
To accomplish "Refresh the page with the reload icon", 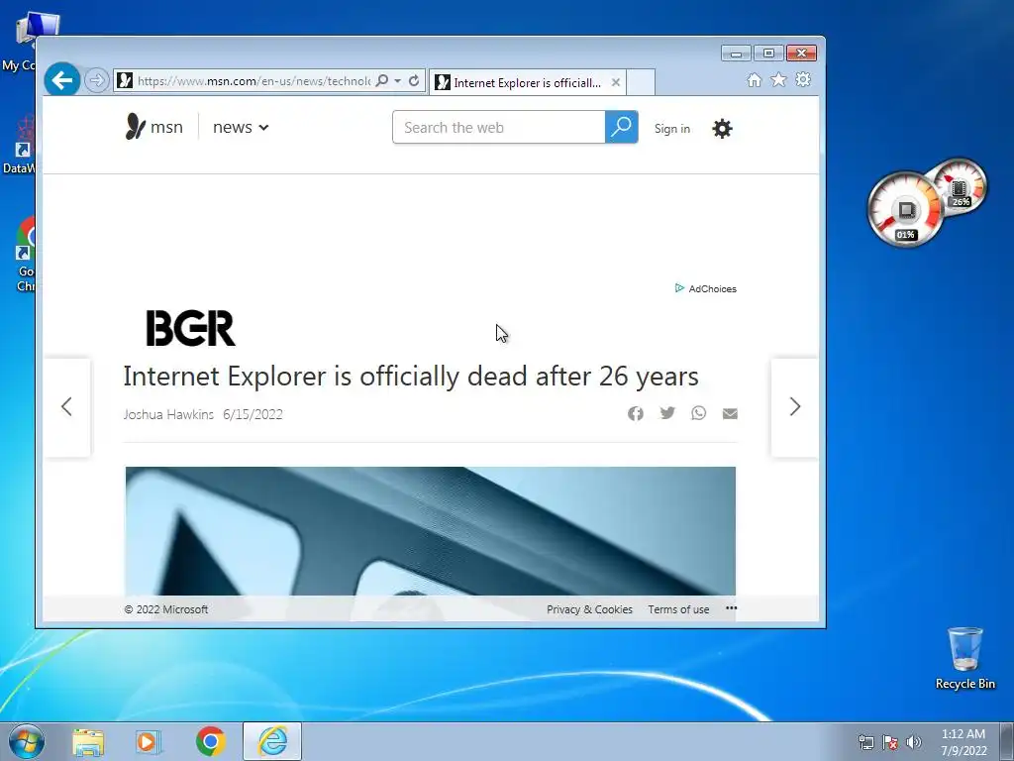I will pyautogui.click(x=414, y=81).
